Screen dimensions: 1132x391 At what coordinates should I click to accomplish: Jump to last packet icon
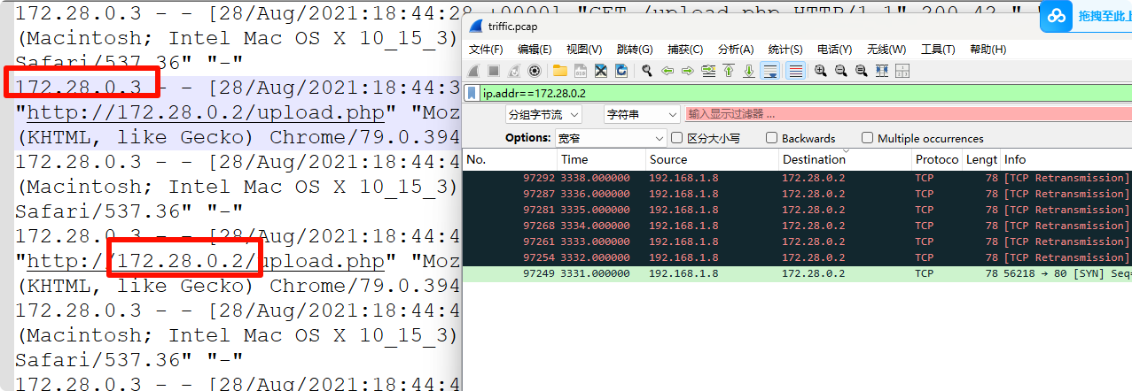click(x=749, y=71)
